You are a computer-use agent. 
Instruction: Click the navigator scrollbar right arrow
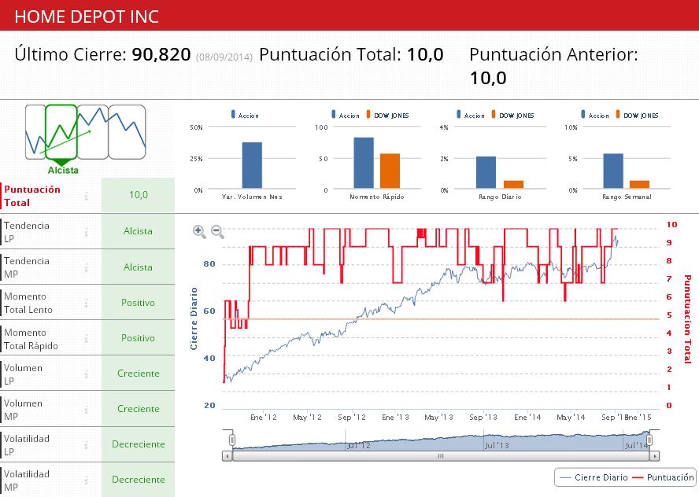click(x=654, y=456)
